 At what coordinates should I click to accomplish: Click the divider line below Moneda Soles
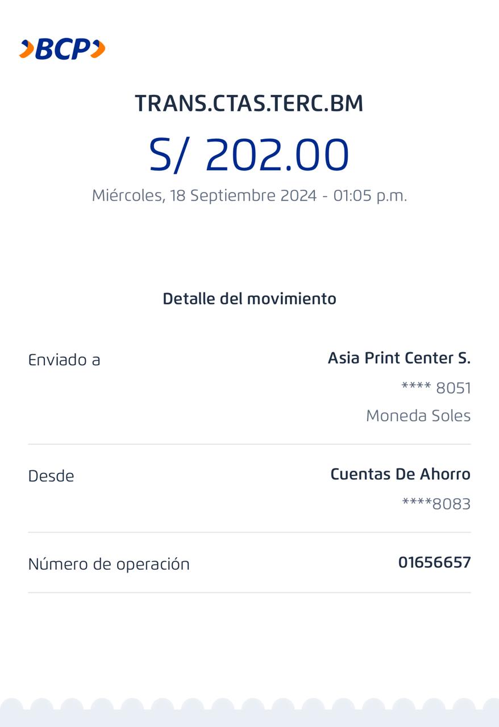pyautogui.click(x=249, y=444)
